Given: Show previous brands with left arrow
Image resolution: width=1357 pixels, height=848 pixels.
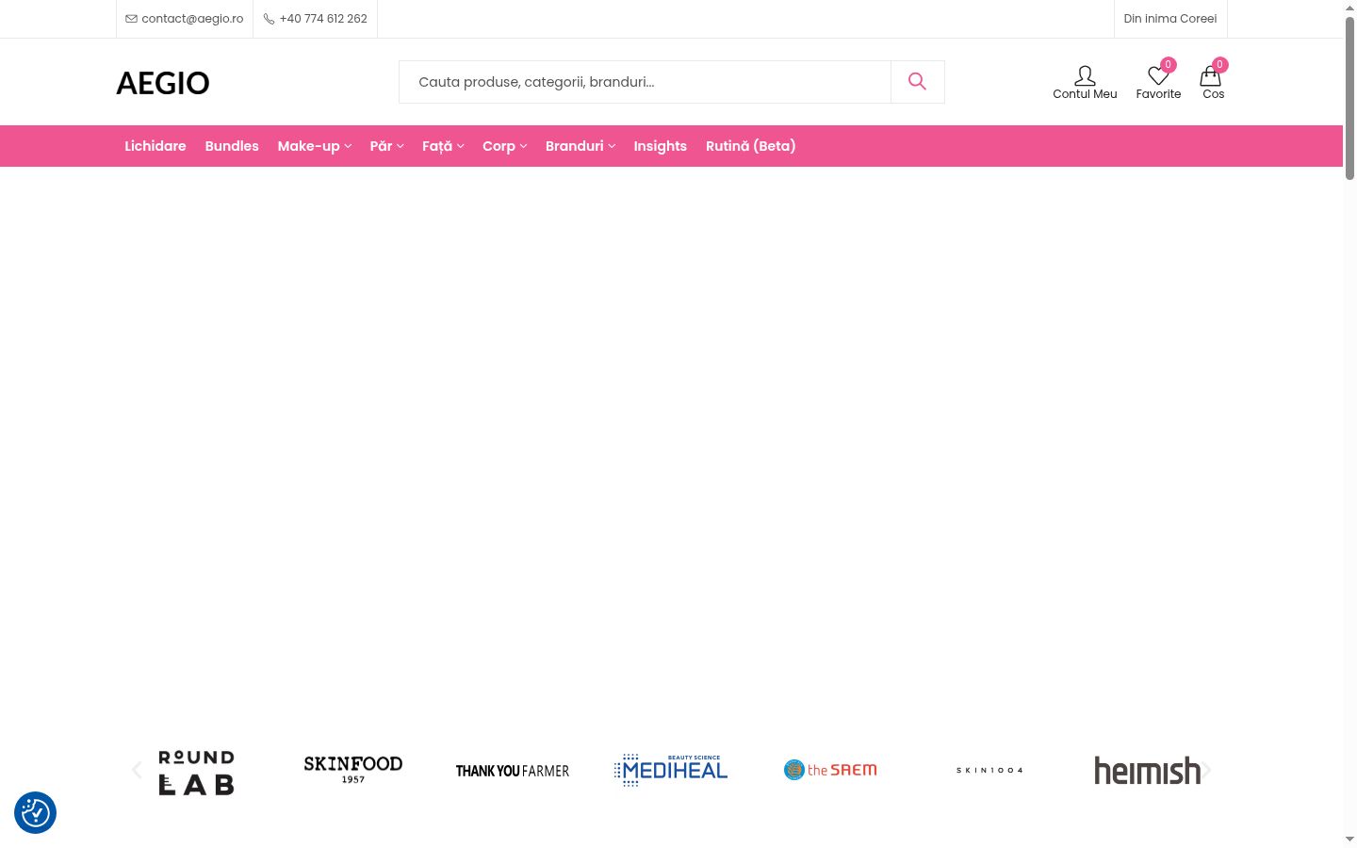Looking at the screenshot, I should point(137,770).
